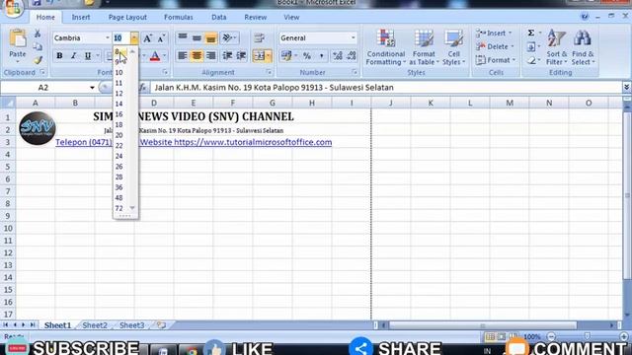Click Insert cells button
Viewport: 632px width, 355px height.
point(494,33)
